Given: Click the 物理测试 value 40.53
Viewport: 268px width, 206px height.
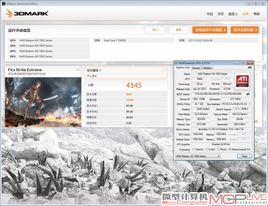Looking at the screenshot, I should 129,117.
